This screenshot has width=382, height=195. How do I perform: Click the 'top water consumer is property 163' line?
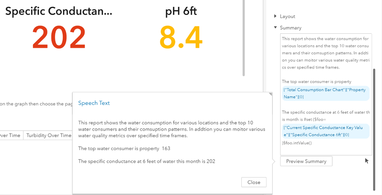(x=124, y=148)
